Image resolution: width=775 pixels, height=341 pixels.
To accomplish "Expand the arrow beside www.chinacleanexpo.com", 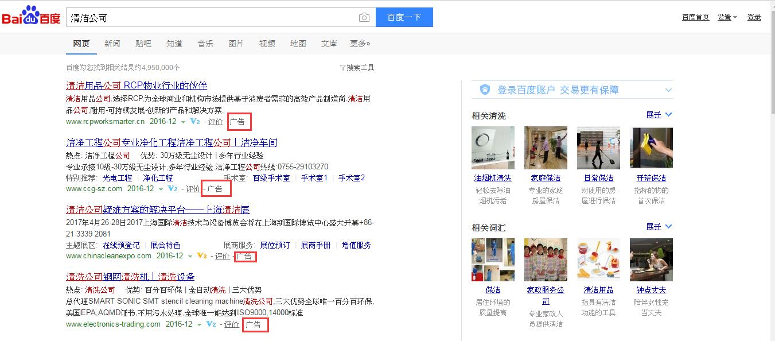I will 190,256.
